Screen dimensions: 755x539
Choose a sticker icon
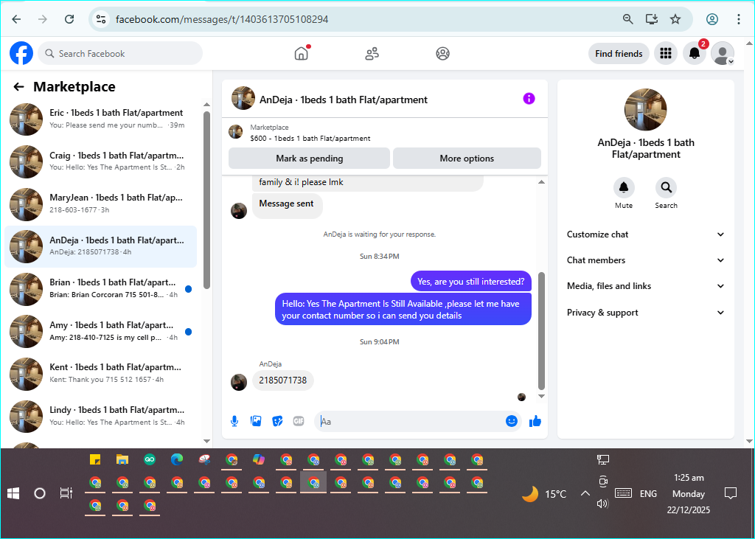277,422
